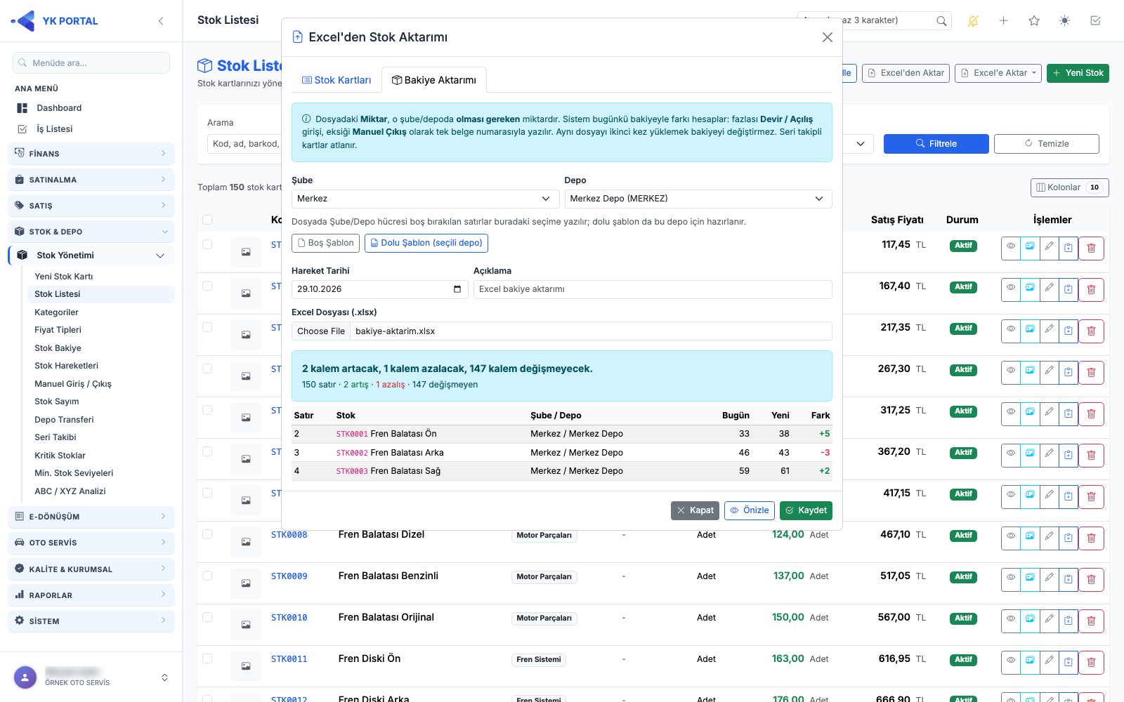The height and width of the screenshot is (702, 1124).
Task: Open calendar picker in Hareket Tarihi field
Action: [x=457, y=289]
